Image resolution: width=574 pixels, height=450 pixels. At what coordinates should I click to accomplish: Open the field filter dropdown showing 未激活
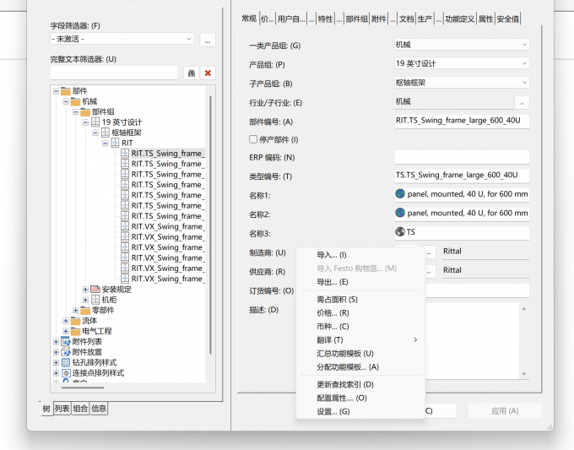[122, 39]
